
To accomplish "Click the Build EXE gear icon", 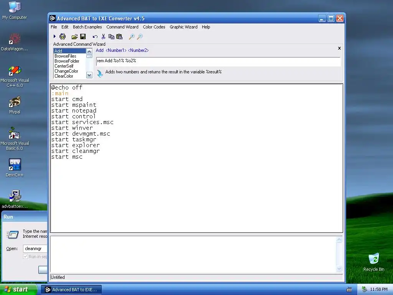I will coord(63,36).
